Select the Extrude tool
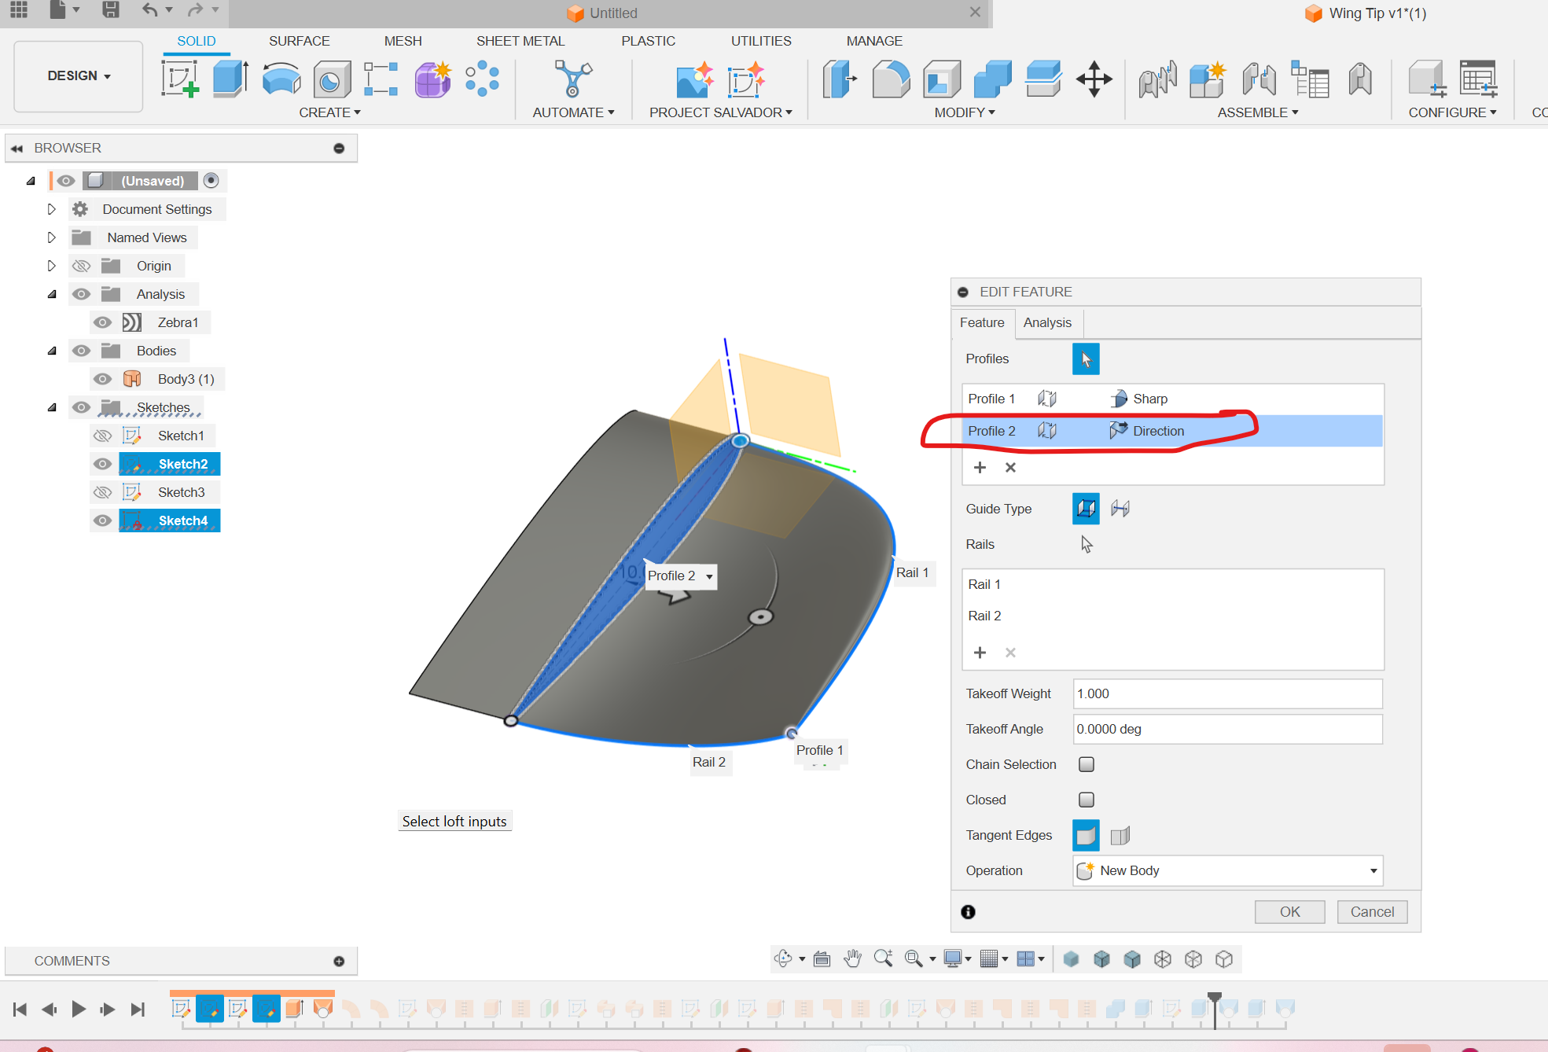Image resolution: width=1548 pixels, height=1052 pixels. [229, 79]
